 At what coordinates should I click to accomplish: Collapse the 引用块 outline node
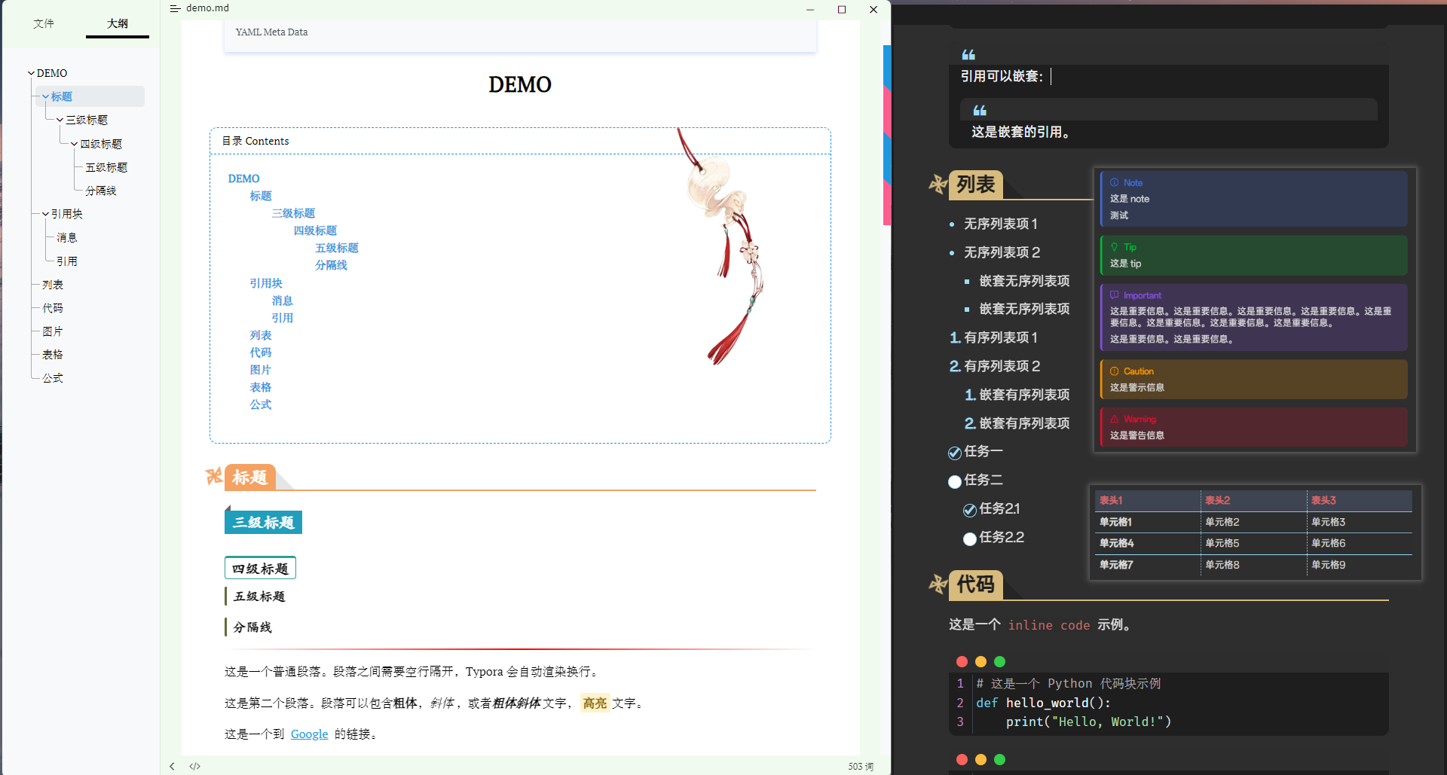click(x=45, y=214)
